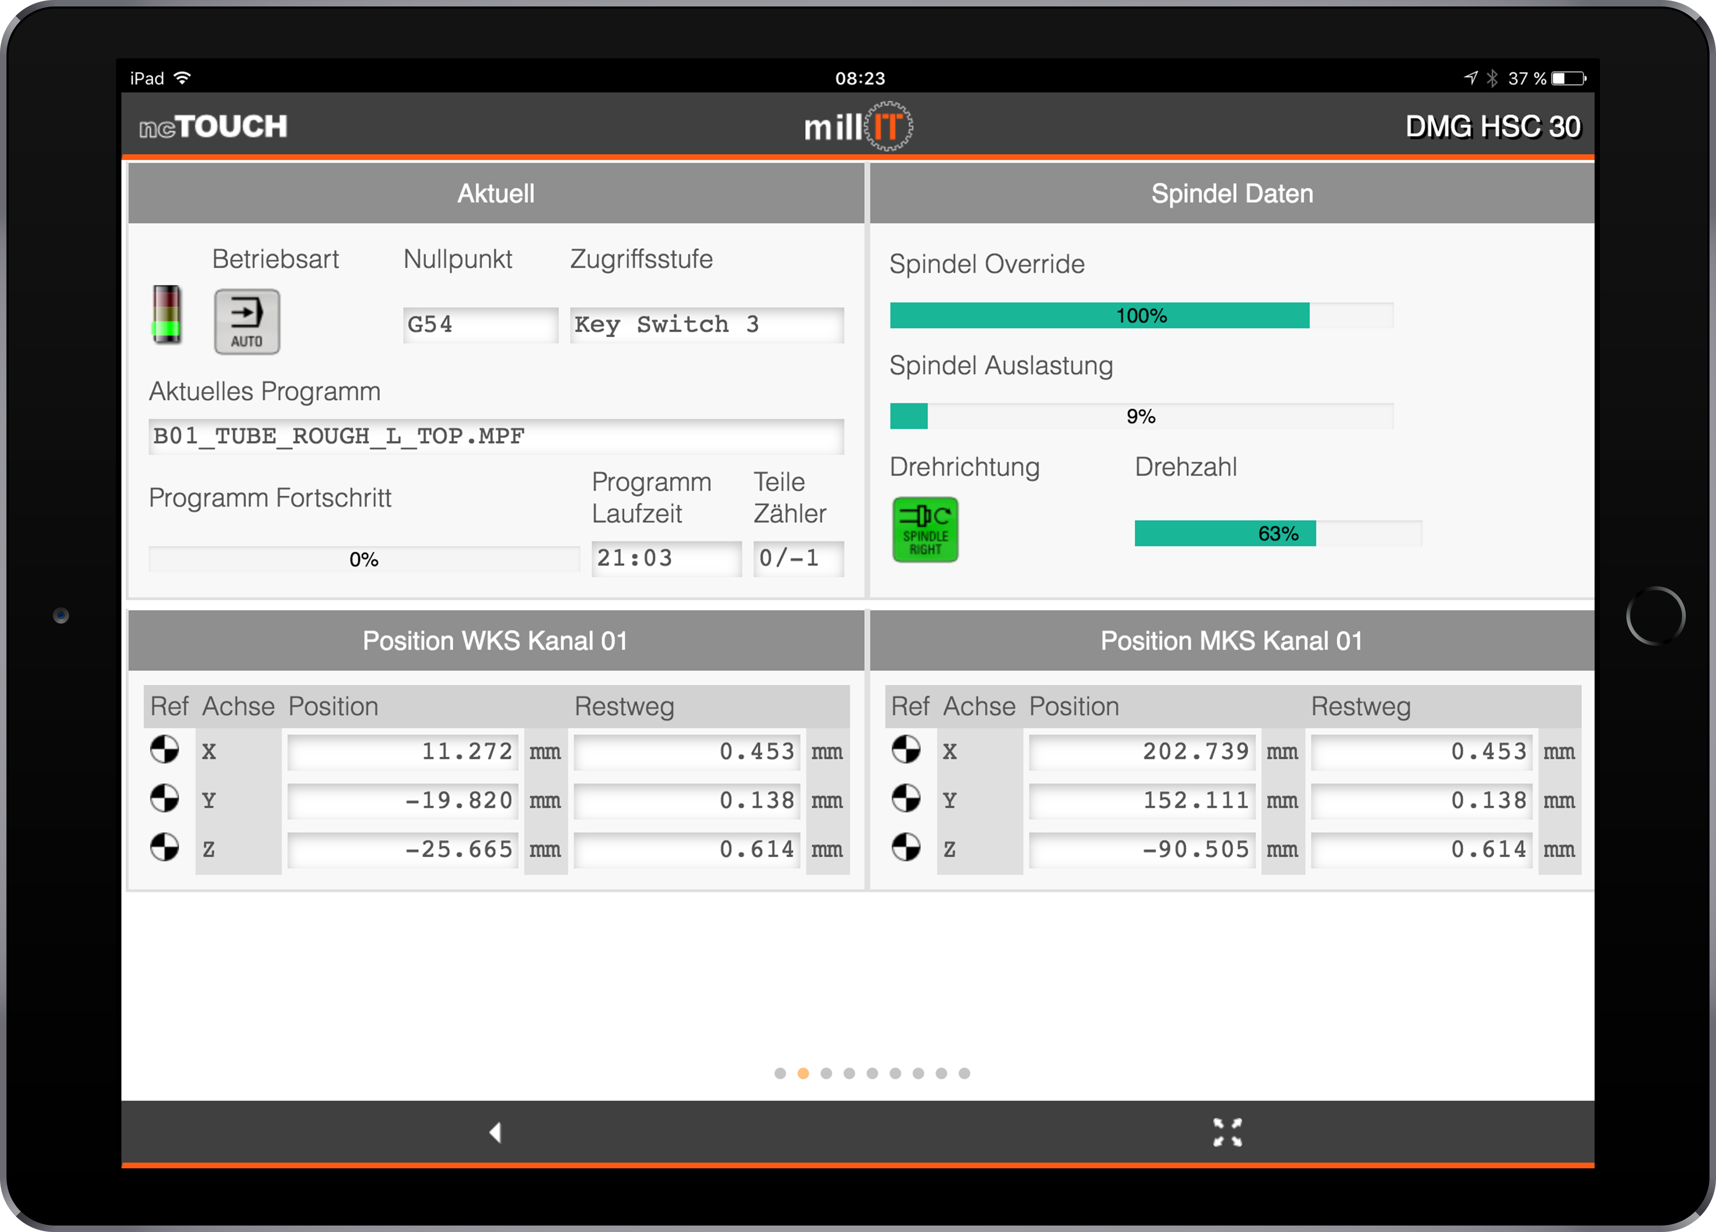The height and width of the screenshot is (1232, 1716).
Task: Tap the WKS Y axis reference icon
Action: [x=164, y=798]
